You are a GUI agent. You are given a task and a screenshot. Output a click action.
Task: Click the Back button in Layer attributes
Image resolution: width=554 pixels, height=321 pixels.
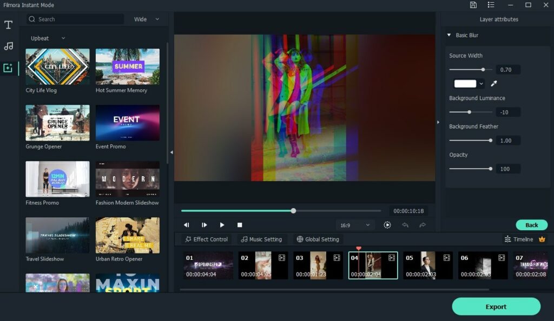click(x=531, y=225)
